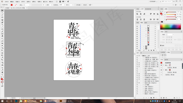Open the workspace layout switcher dropdown
This screenshot has width=183, height=103.
pyautogui.click(x=64, y=2)
